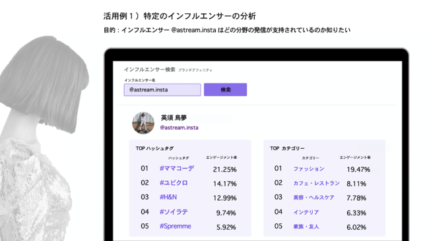Select the #Spremme hashtag

click(x=176, y=227)
